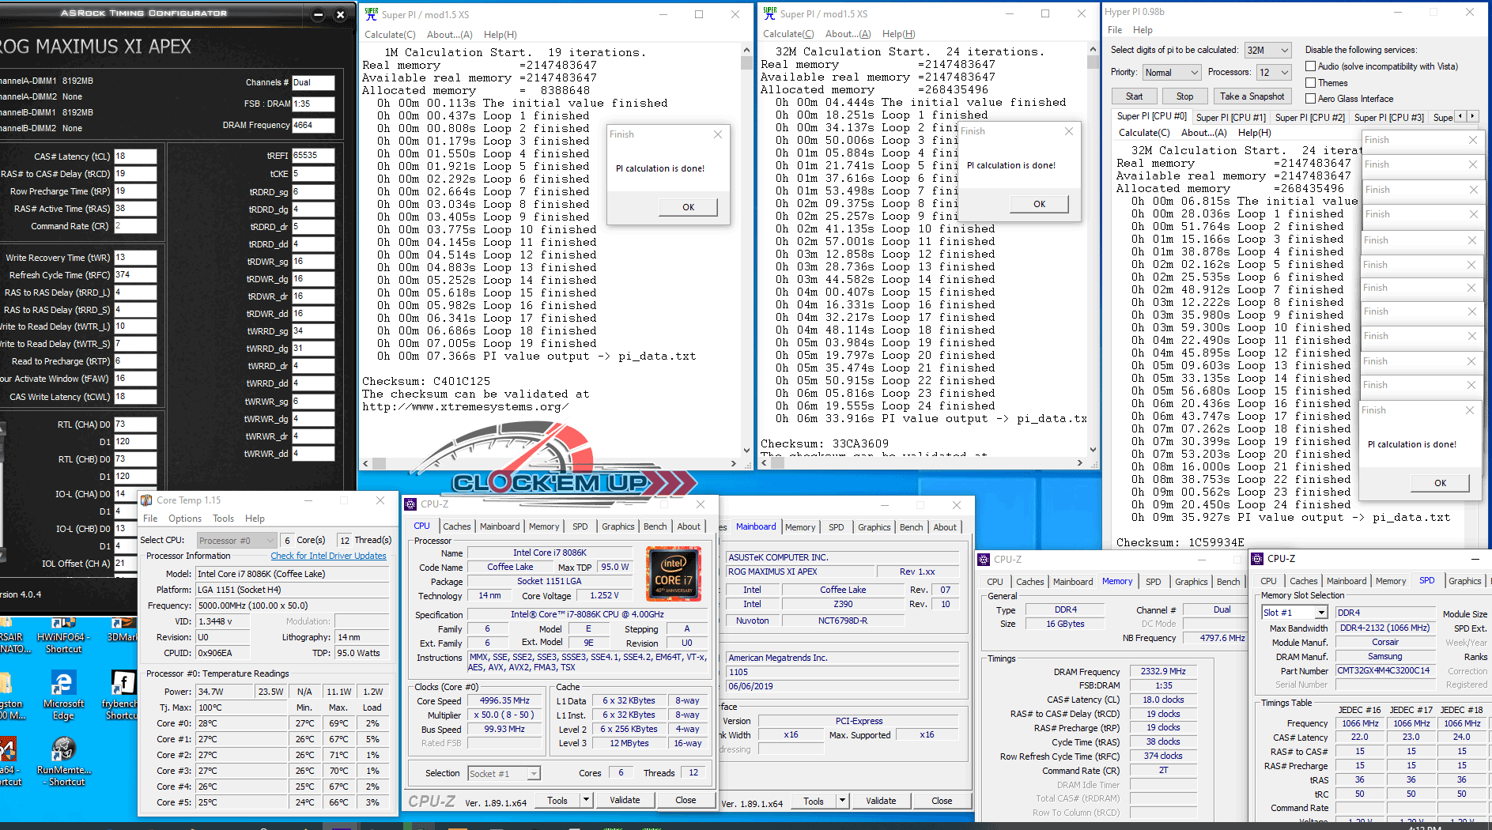Screen dimensions: 1492x830
Task: Open the pi digits 32M dropdown
Action: 1267,50
